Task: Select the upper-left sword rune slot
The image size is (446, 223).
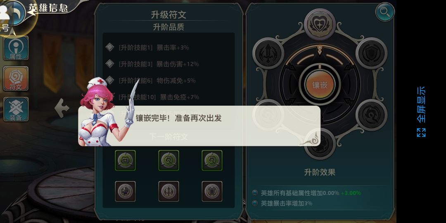Action: tap(268, 53)
